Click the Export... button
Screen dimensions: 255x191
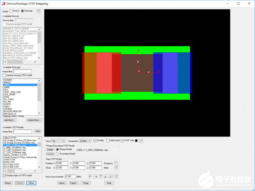[x=73, y=183]
